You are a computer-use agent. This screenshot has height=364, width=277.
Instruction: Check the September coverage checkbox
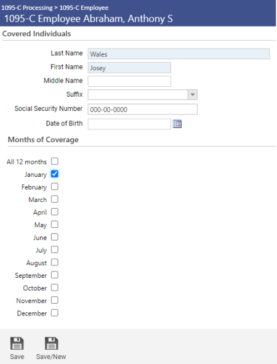55,275
